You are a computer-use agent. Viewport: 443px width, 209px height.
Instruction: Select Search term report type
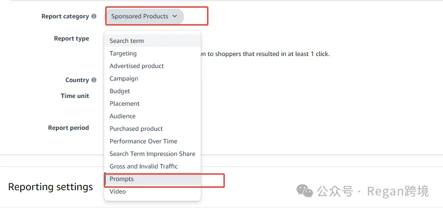126,41
